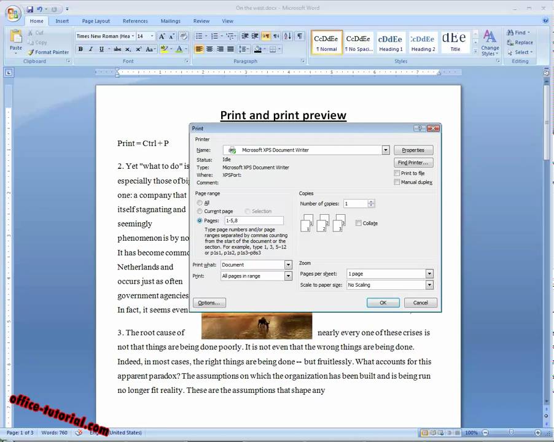The width and height of the screenshot is (554, 442).
Task: Select the All page range option
Action: (x=200, y=203)
